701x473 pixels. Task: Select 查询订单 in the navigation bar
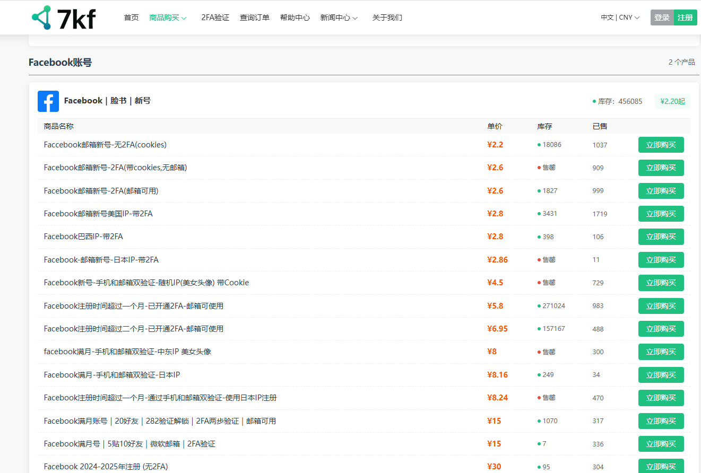click(x=255, y=17)
